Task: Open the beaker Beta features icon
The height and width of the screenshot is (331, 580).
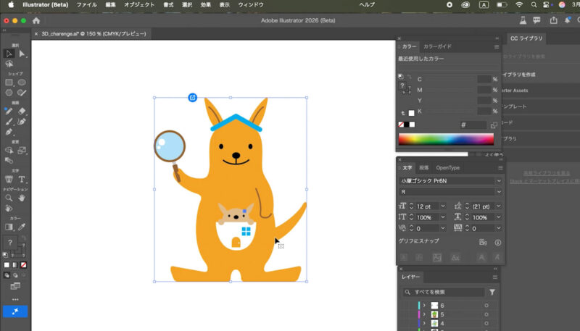Action: pos(523,21)
